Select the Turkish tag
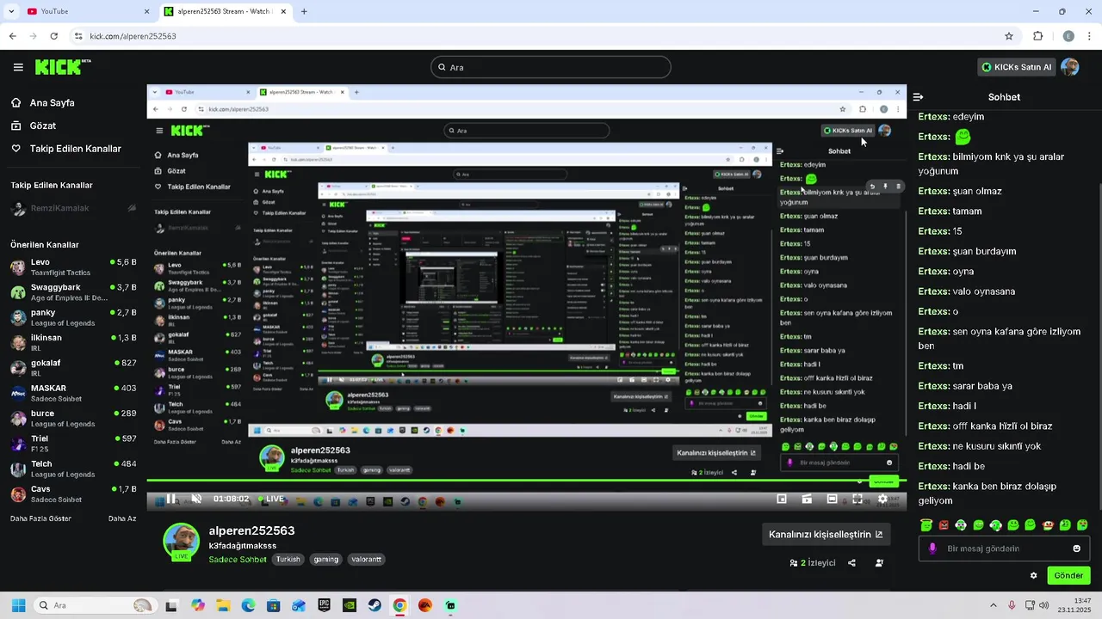 point(288,560)
